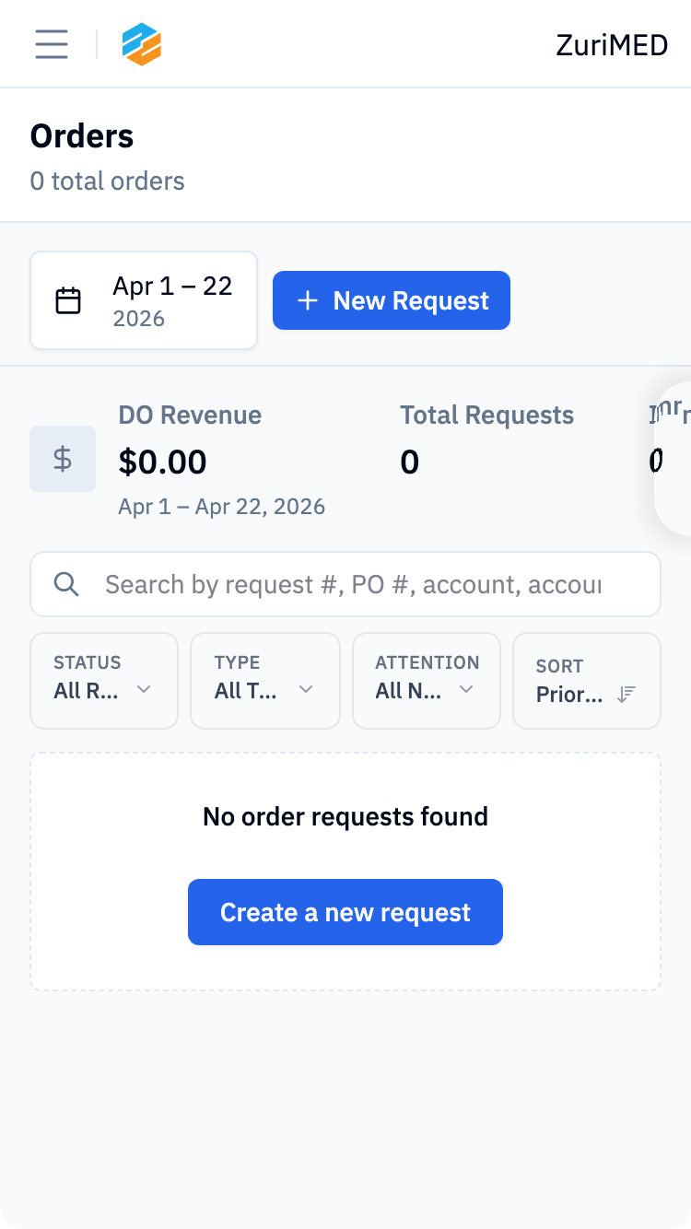
Task: Expand the Status filter dropdown
Action: [104, 681]
